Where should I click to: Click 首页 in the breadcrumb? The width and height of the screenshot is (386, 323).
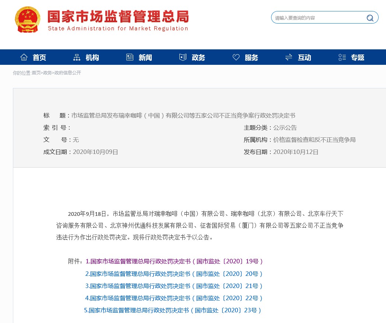tap(36, 73)
